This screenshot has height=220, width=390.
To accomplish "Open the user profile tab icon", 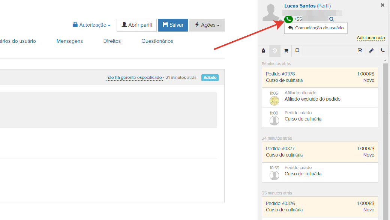I will click(x=263, y=51).
